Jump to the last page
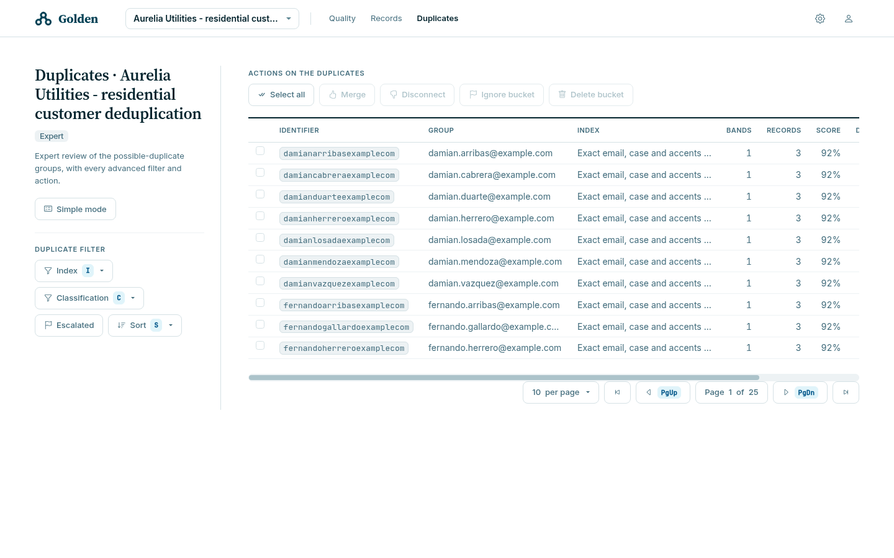 click(x=846, y=392)
